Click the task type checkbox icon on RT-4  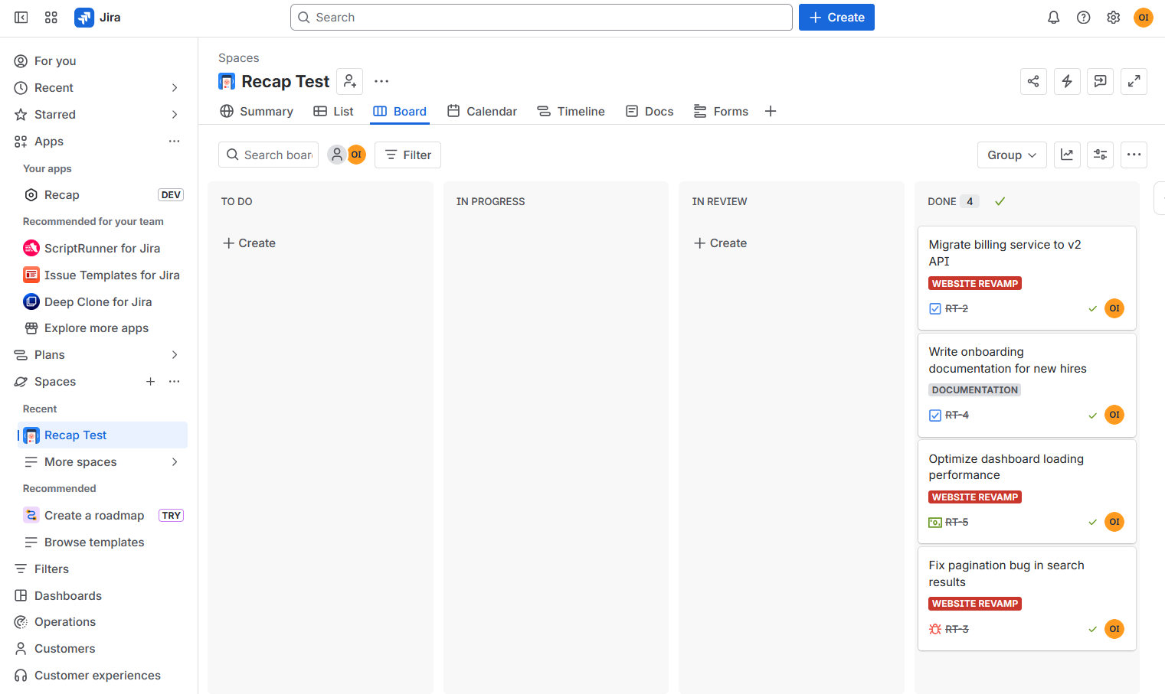[x=935, y=415]
